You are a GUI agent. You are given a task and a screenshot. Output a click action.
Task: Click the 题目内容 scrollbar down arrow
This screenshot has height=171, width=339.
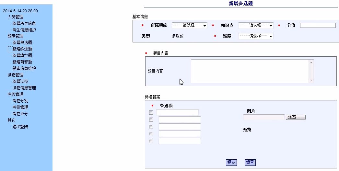point(311,80)
